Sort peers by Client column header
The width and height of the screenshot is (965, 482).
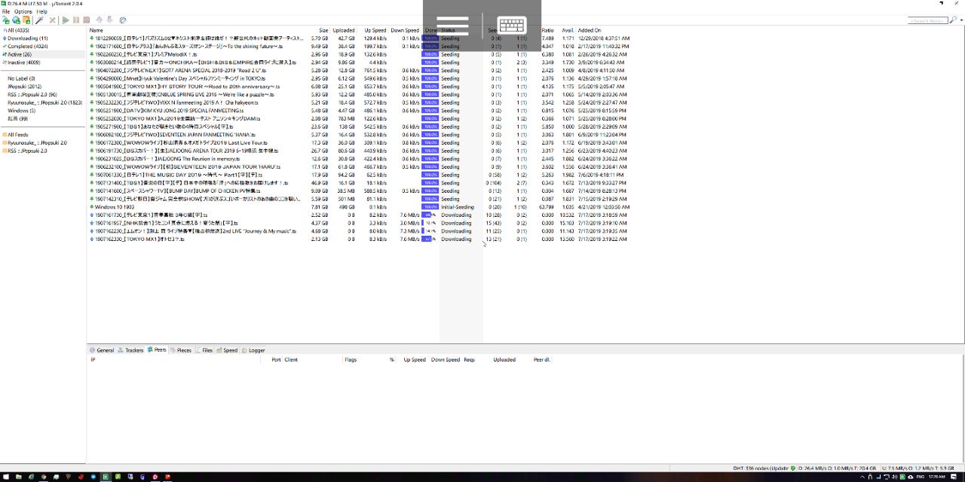[x=291, y=360]
